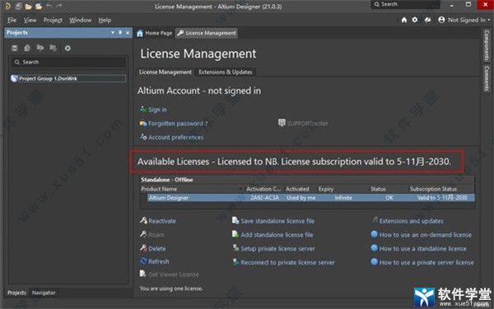The width and height of the screenshot is (494, 309).
Task: Click sort arrow on Product Name column
Action: (240, 189)
